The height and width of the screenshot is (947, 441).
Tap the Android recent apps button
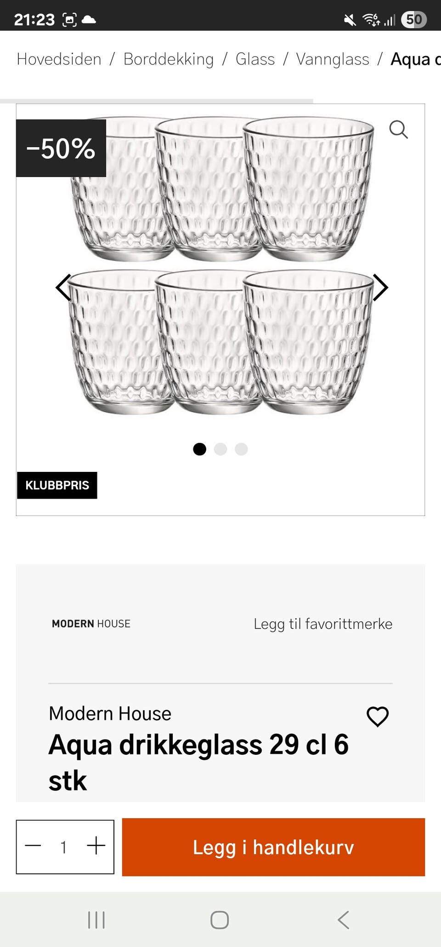click(96, 920)
